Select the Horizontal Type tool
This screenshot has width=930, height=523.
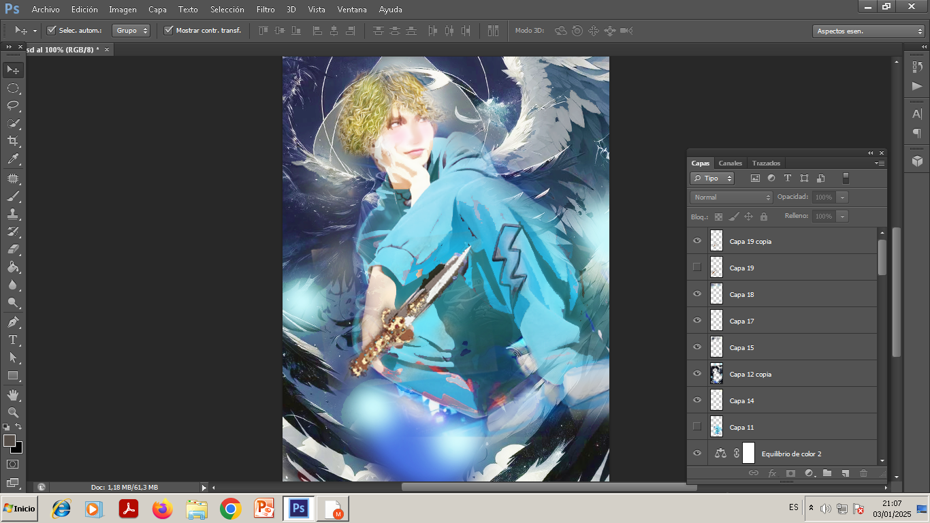(13, 340)
